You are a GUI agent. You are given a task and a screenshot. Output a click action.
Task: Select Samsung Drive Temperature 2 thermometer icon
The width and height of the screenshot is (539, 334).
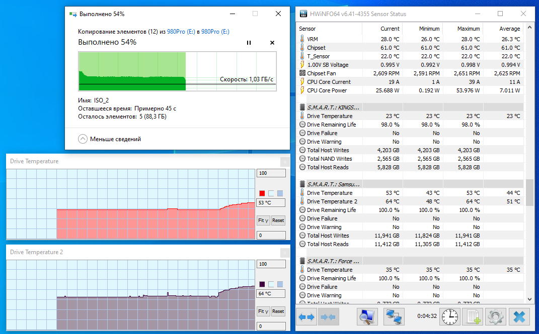click(302, 201)
